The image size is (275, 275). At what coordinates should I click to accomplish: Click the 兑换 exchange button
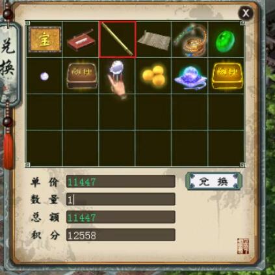click(213, 181)
